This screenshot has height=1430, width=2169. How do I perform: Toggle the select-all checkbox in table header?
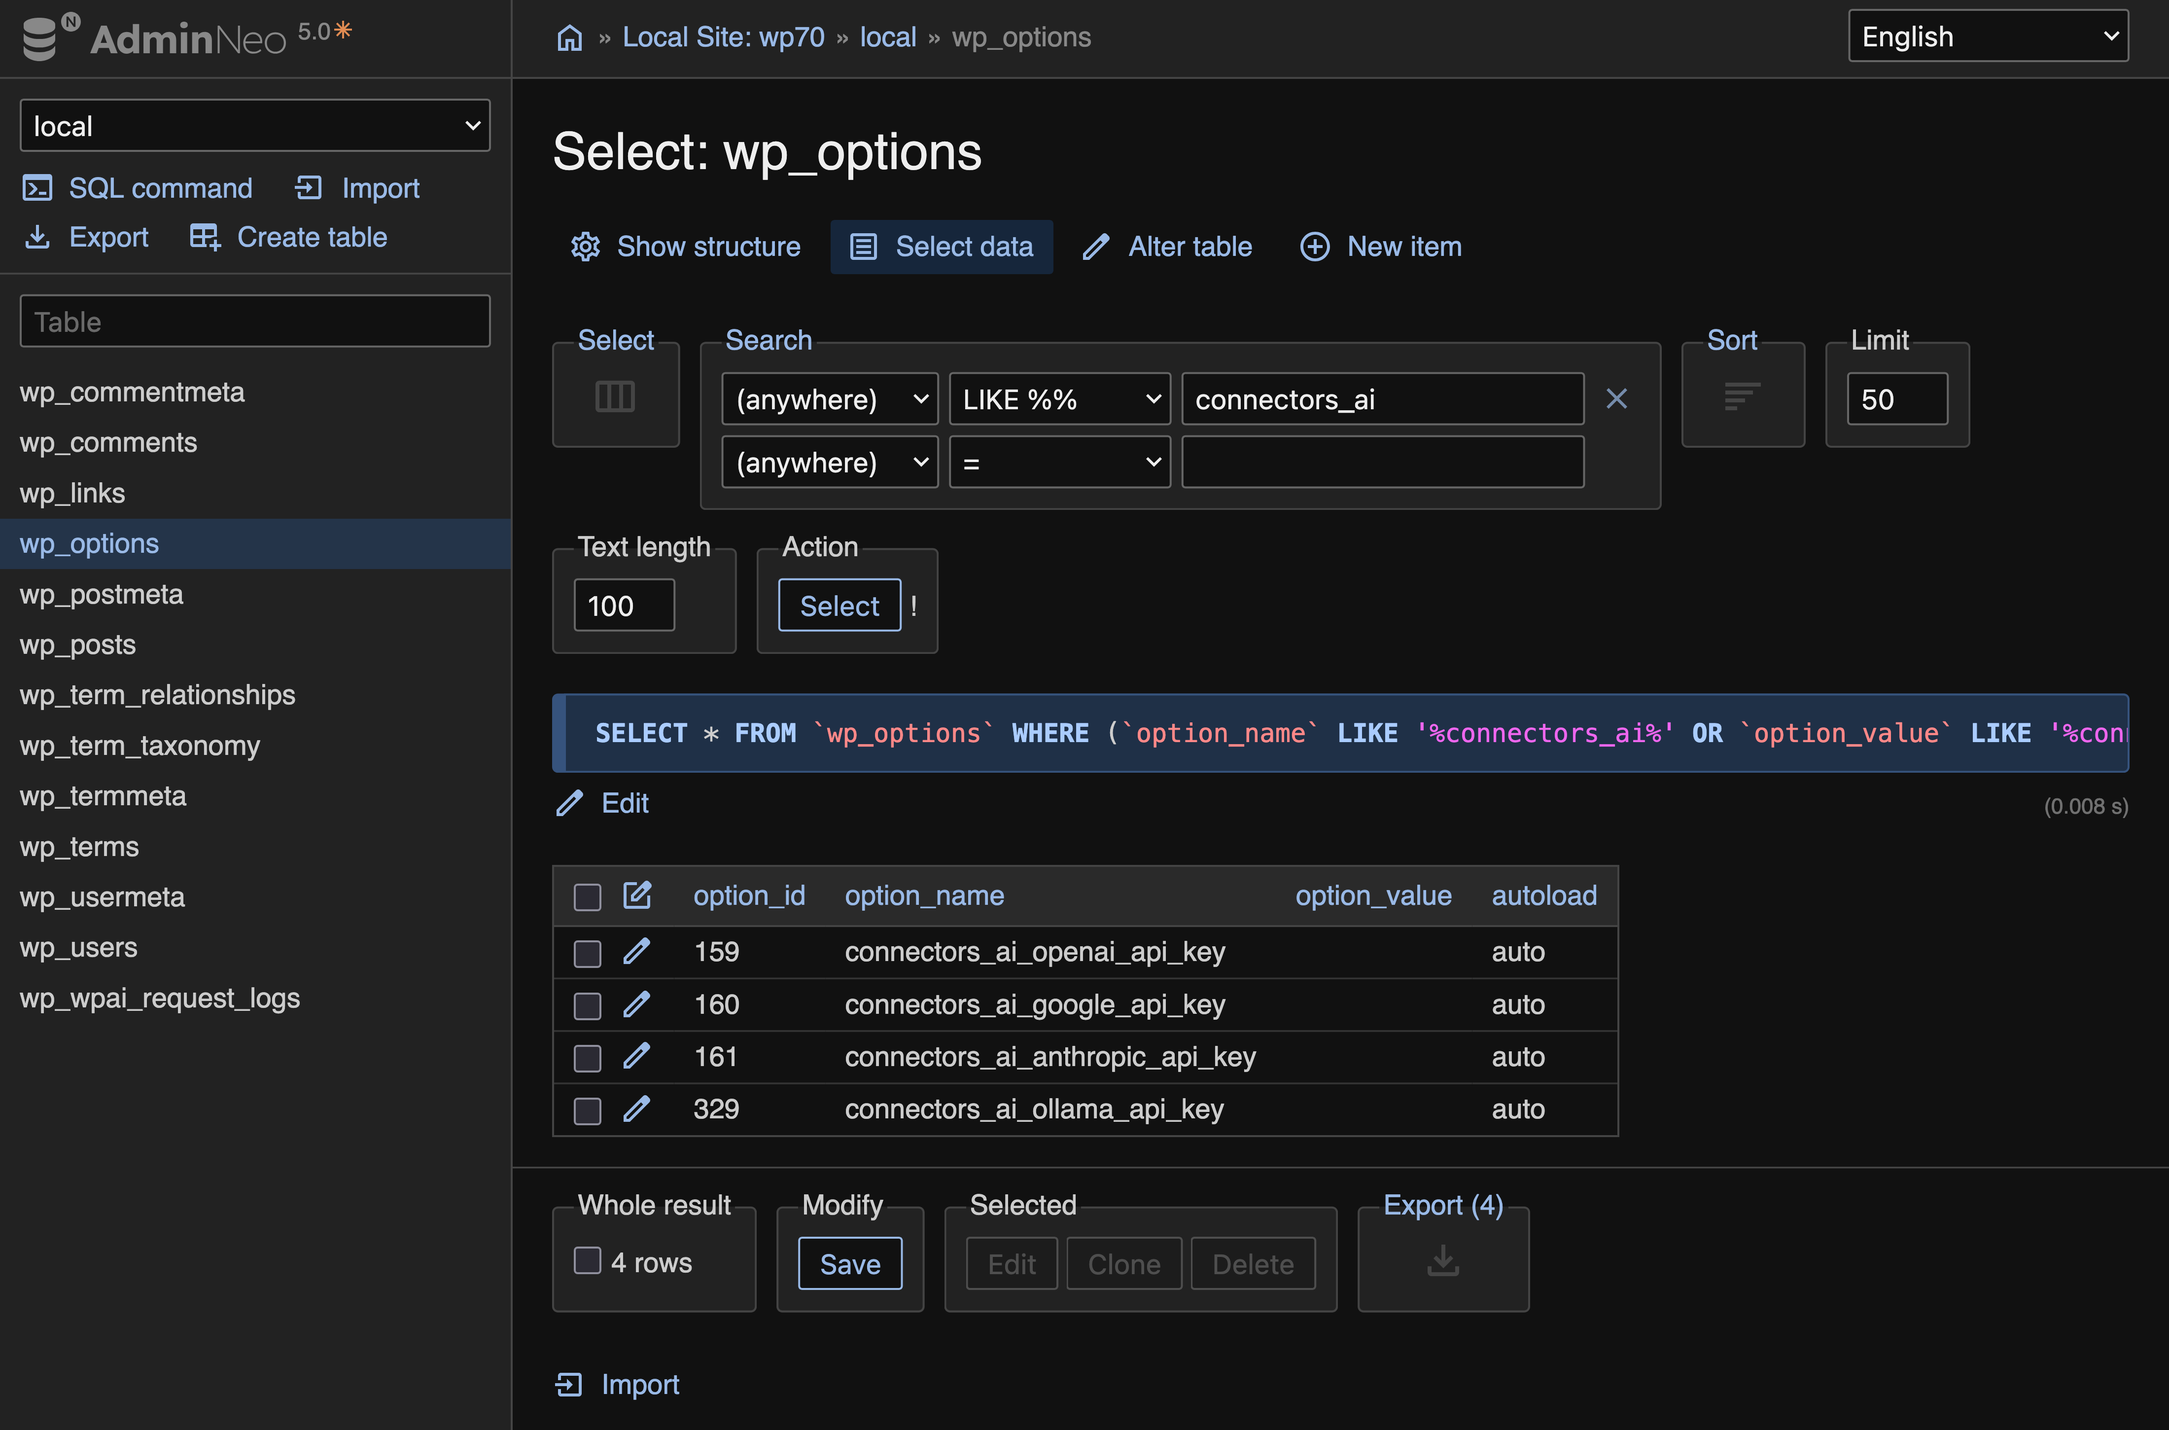click(x=587, y=896)
